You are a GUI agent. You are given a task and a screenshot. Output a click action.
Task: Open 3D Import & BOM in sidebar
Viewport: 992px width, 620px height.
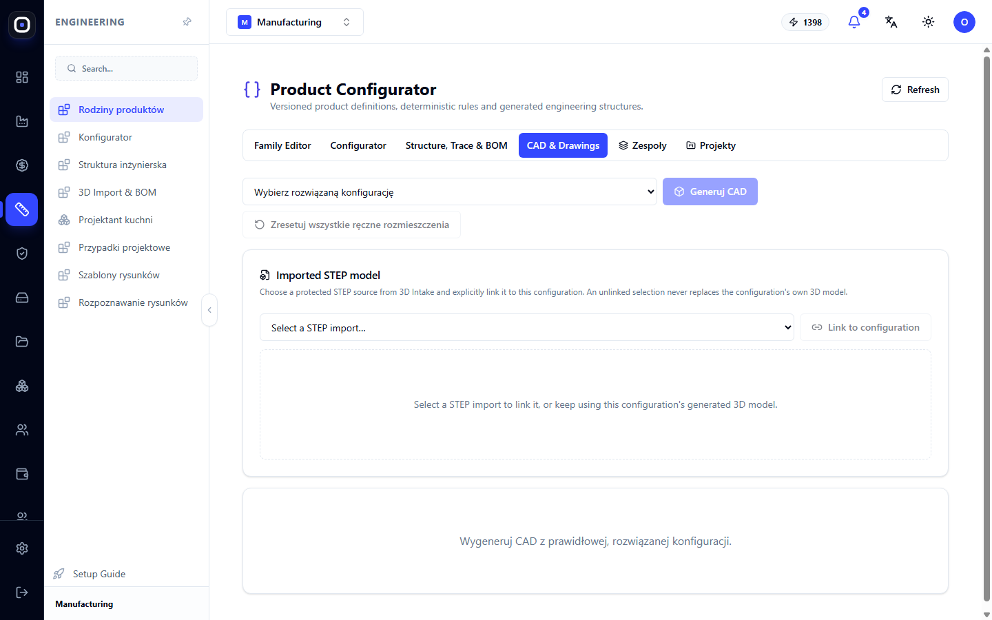pyautogui.click(x=126, y=192)
